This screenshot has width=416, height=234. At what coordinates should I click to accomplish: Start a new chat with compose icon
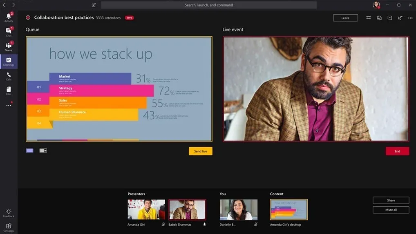tap(94, 5)
